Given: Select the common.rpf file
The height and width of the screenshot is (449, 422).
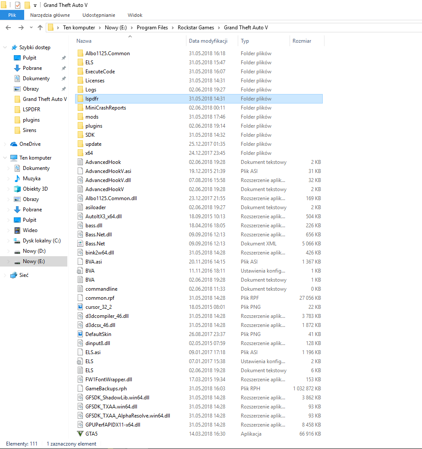Looking at the screenshot, I should (x=100, y=298).
